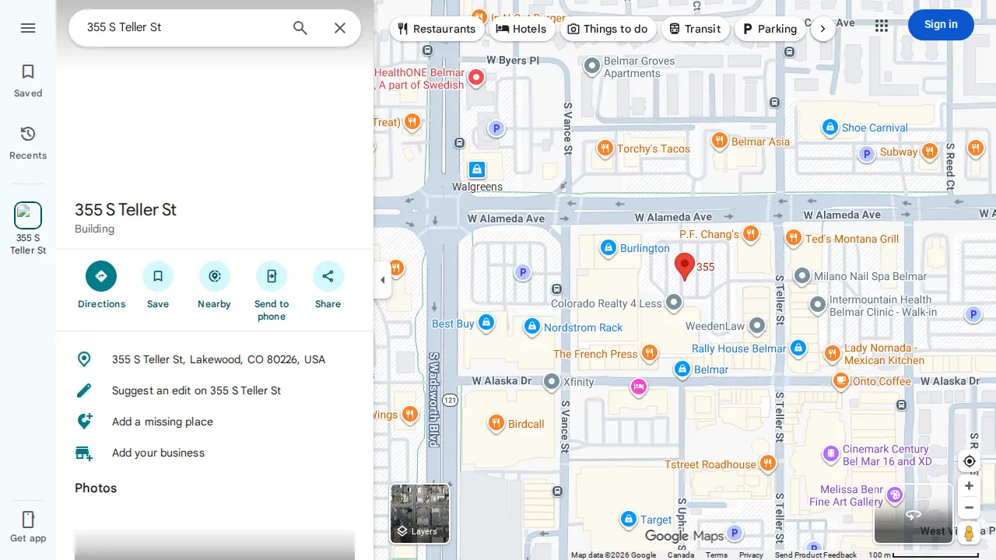Filter map by Hotels
The height and width of the screenshot is (560, 996).
[x=521, y=29]
